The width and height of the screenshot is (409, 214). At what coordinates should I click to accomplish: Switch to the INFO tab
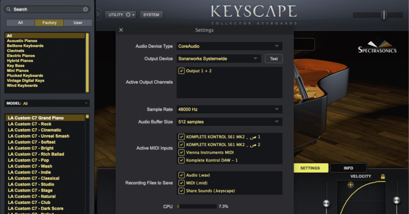pyautogui.click(x=348, y=168)
